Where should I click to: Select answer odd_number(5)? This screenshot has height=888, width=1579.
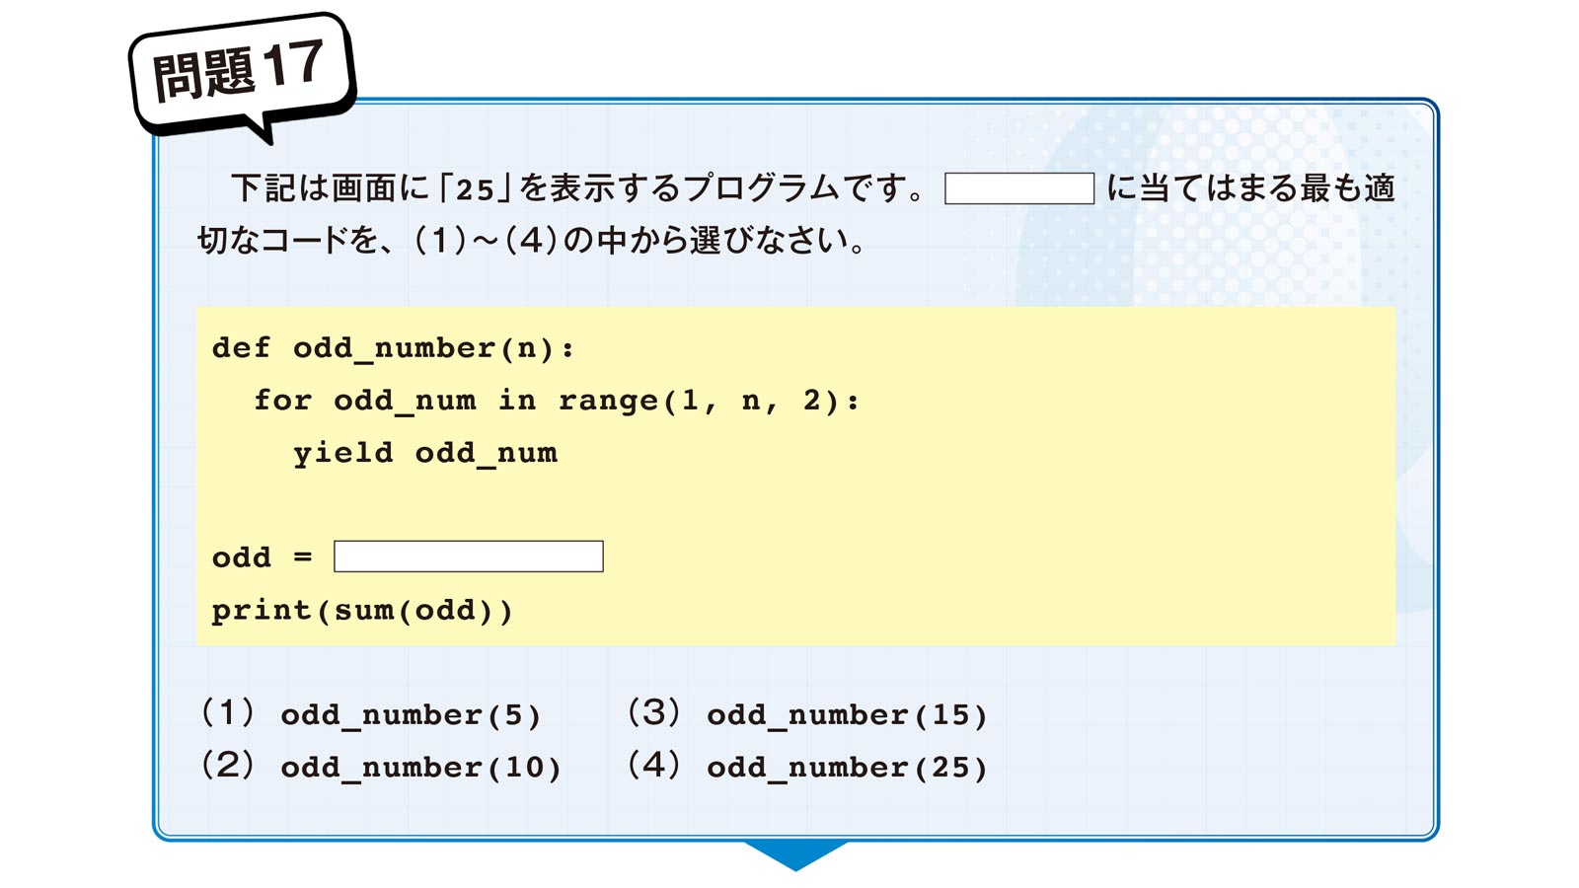tap(411, 715)
